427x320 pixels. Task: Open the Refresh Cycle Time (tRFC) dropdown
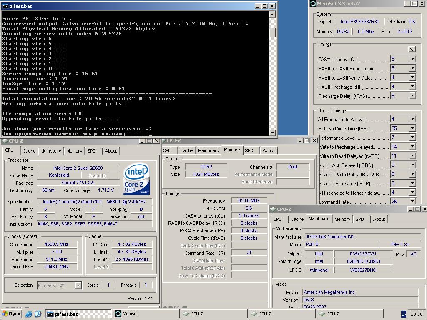(x=412, y=128)
